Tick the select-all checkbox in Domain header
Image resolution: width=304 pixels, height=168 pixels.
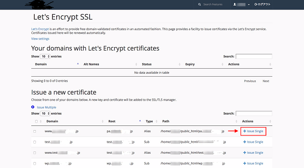coord(36,121)
